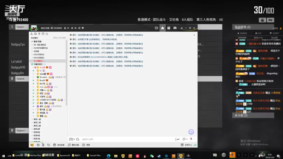
Task: Open File Explorer from the taskbar
Action: 116,156
